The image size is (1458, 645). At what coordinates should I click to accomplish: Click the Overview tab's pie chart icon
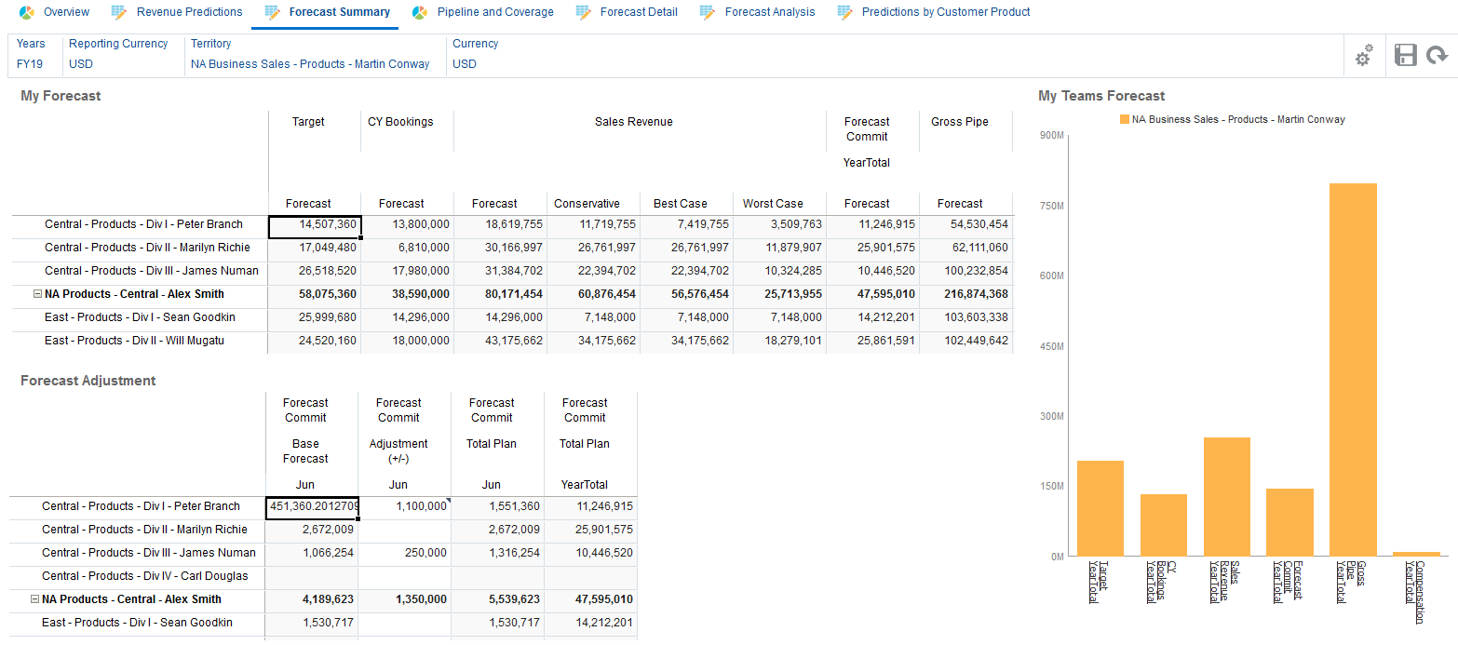click(27, 12)
